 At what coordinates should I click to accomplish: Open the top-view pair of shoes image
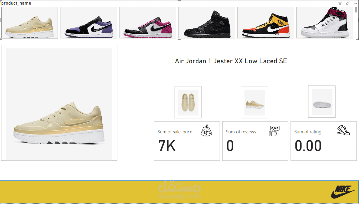(x=188, y=102)
